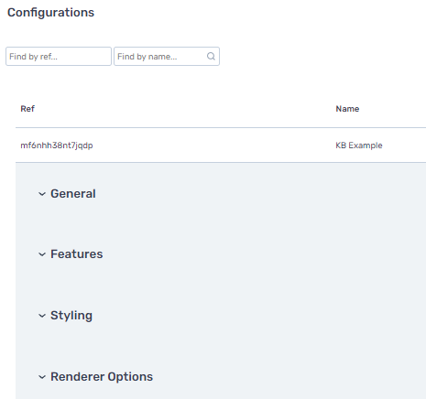426x399 pixels.
Task: Open the Styling section heading
Action: point(71,316)
